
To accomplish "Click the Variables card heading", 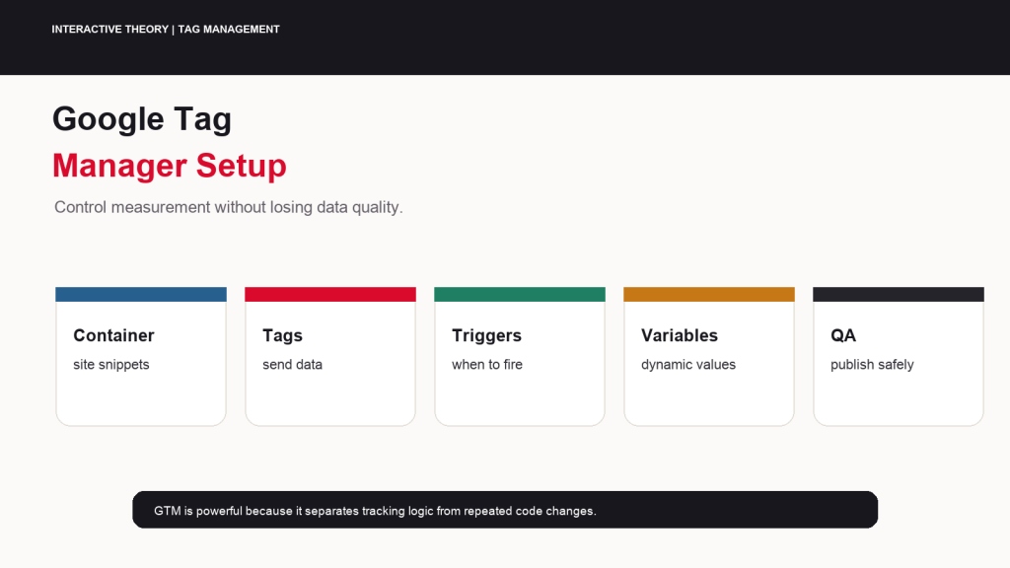I will (x=680, y=335).
